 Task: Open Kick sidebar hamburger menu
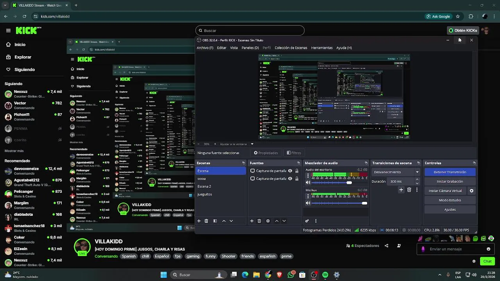8,30
